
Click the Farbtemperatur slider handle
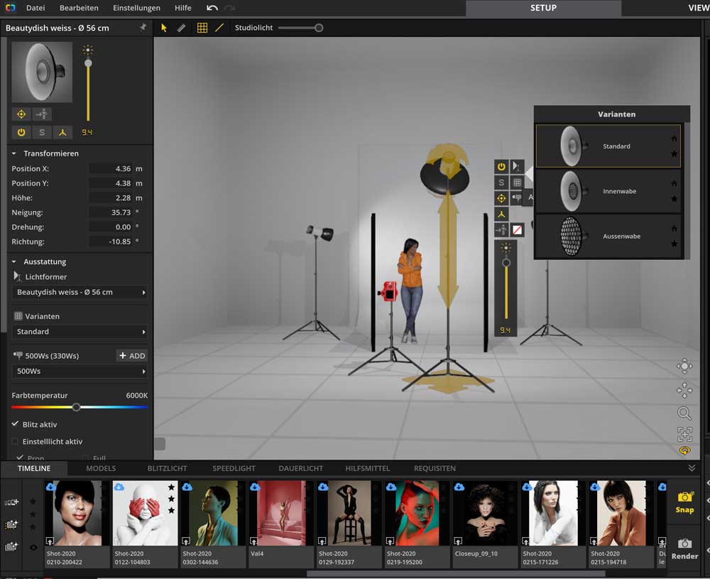[76, 407]
